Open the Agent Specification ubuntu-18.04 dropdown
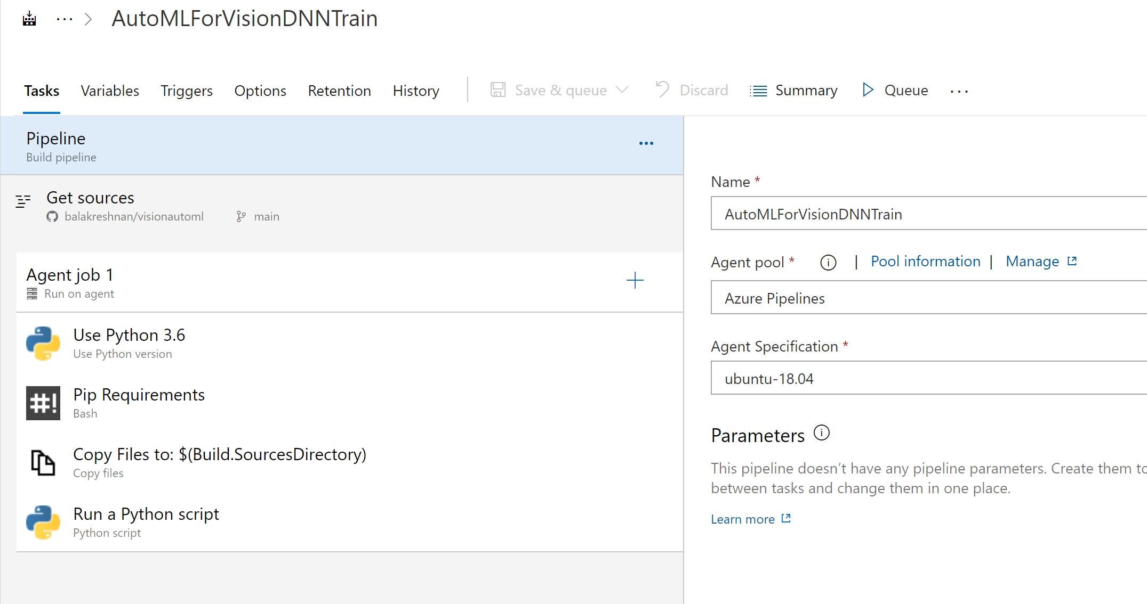Viewport: 1147px width, 604px height. (x=928, y=378)
